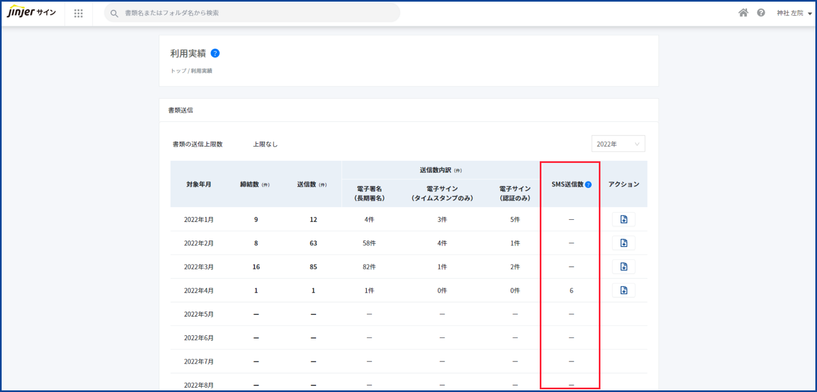The width and height of the screenshot is (817, 392).
Task: Click the jinjer サイン logo
Action: (31, 13)
